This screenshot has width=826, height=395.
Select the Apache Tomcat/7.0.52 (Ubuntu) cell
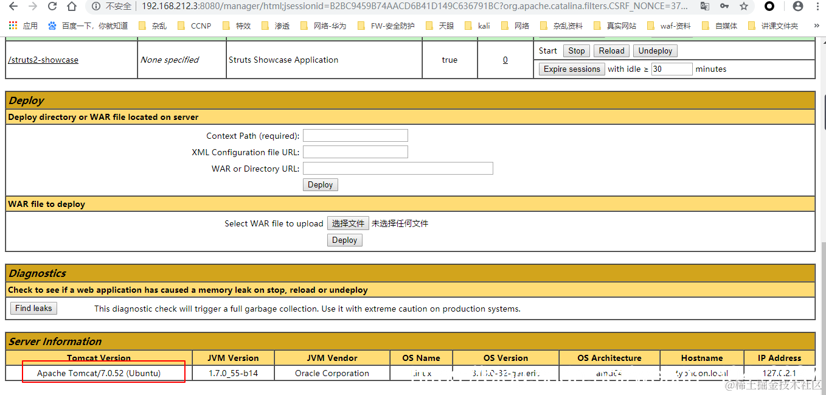99,373
